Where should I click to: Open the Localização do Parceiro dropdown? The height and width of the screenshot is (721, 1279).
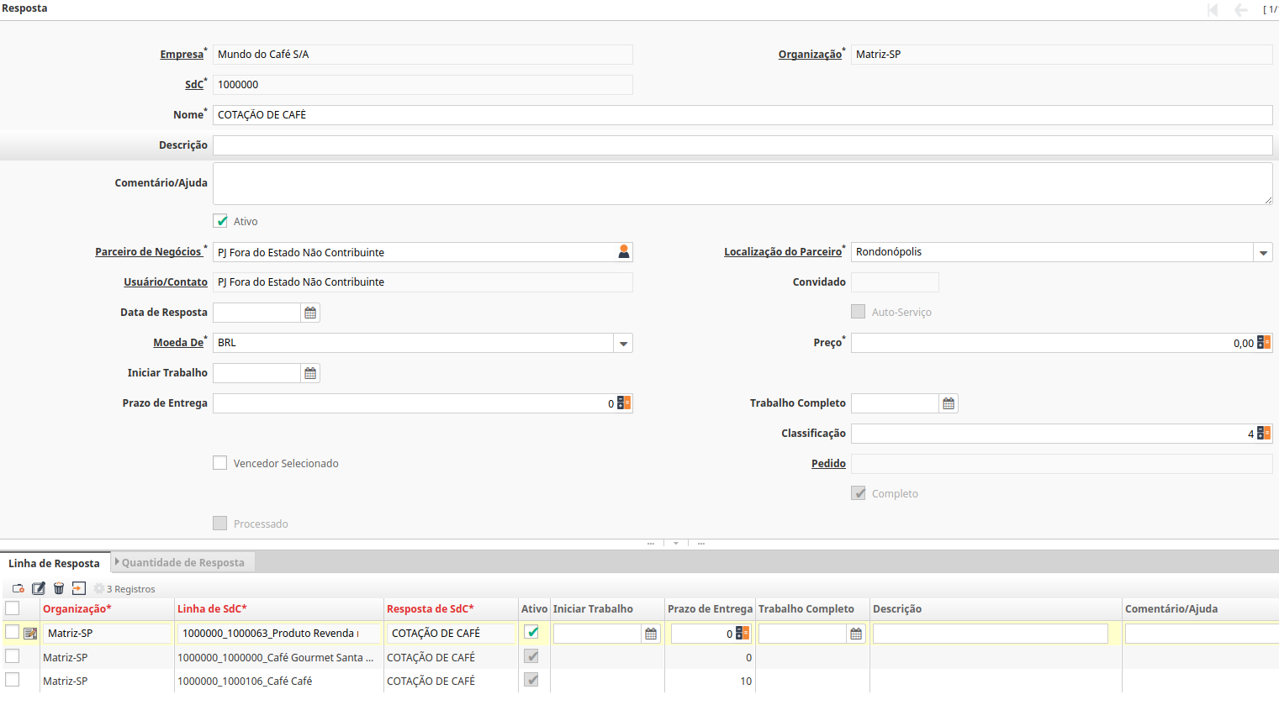1262,252
